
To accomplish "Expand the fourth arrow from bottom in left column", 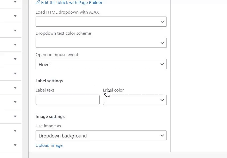I will pyautogui.click(x=15, y=102).
